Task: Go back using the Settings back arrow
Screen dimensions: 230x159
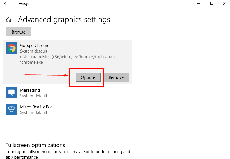Action: pyautogui.click(x=6, y=4)
